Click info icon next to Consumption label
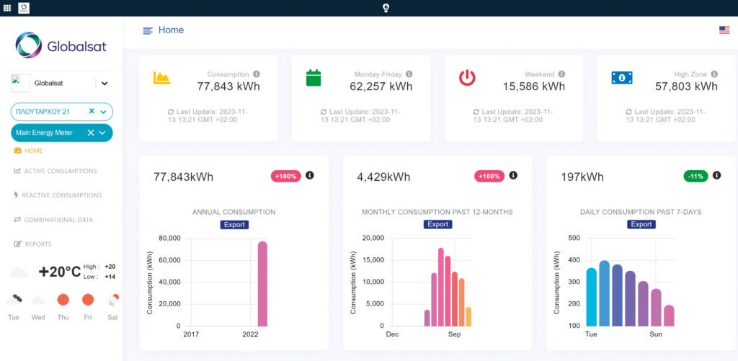Screen dimensions: 738x361 click(257, 74)
